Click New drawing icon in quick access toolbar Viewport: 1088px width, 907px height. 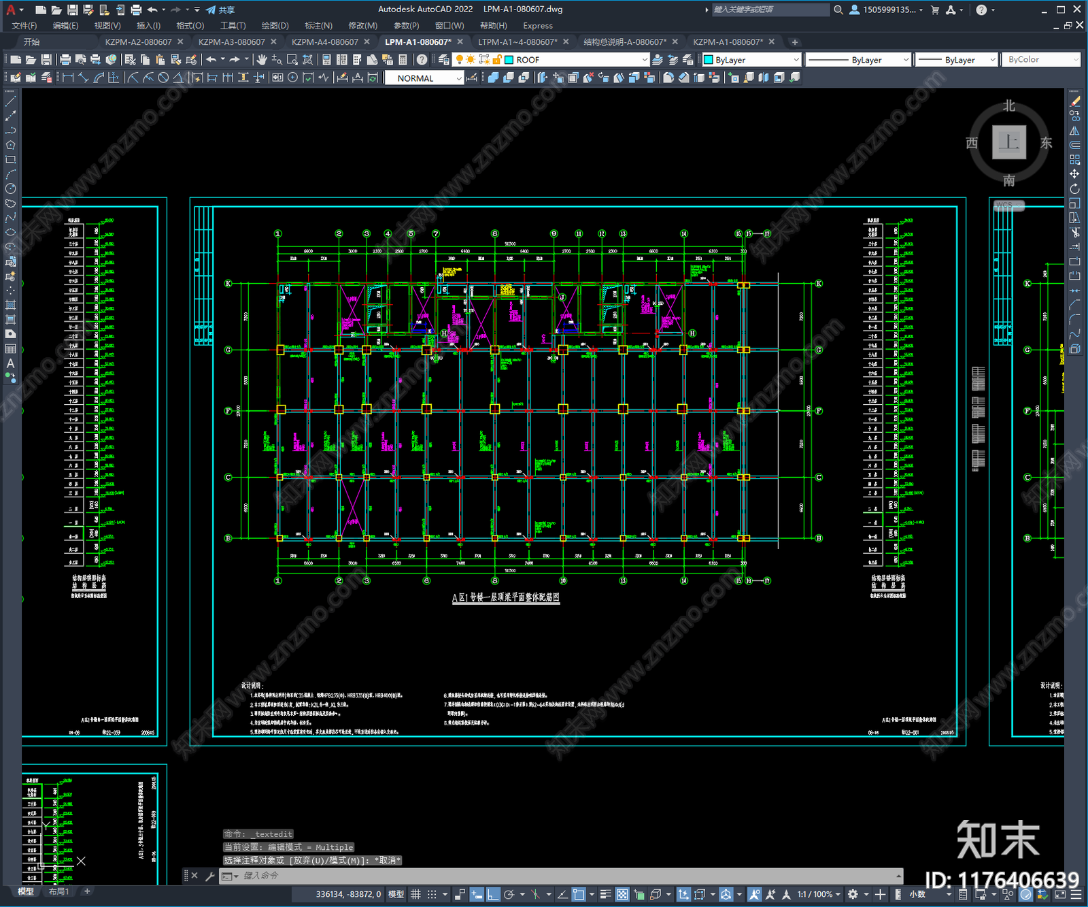pos(41,10)
